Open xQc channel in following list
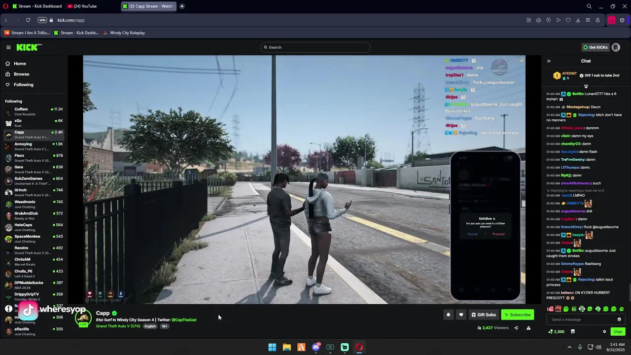 (34, 123)
